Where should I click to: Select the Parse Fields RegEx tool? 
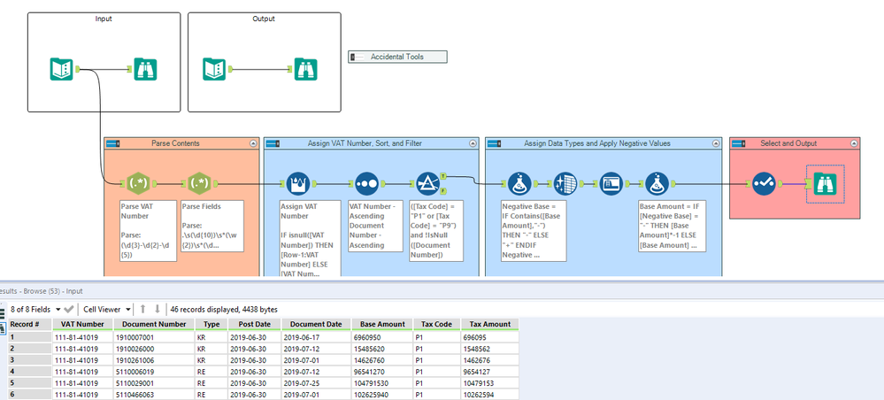tap(200, 183)
